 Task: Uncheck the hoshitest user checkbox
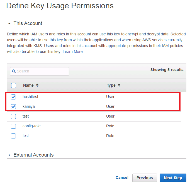(x=13, y=97)
